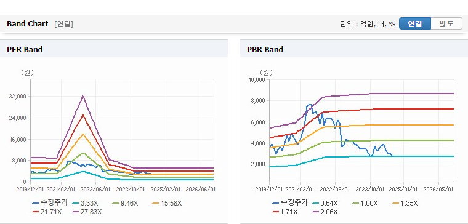Click the 단위 : 억원, 배, % text

pos(368,24)
